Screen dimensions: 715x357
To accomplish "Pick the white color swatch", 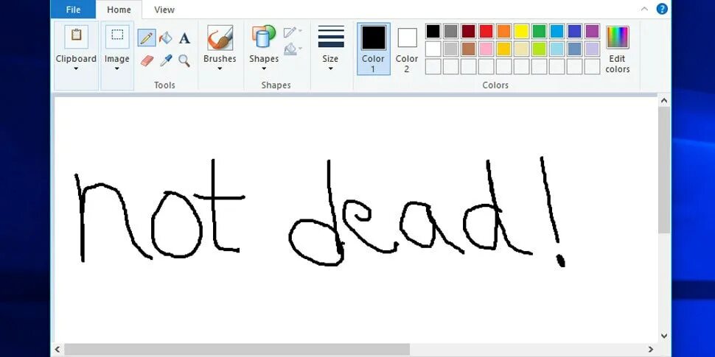I will [433, 49].
